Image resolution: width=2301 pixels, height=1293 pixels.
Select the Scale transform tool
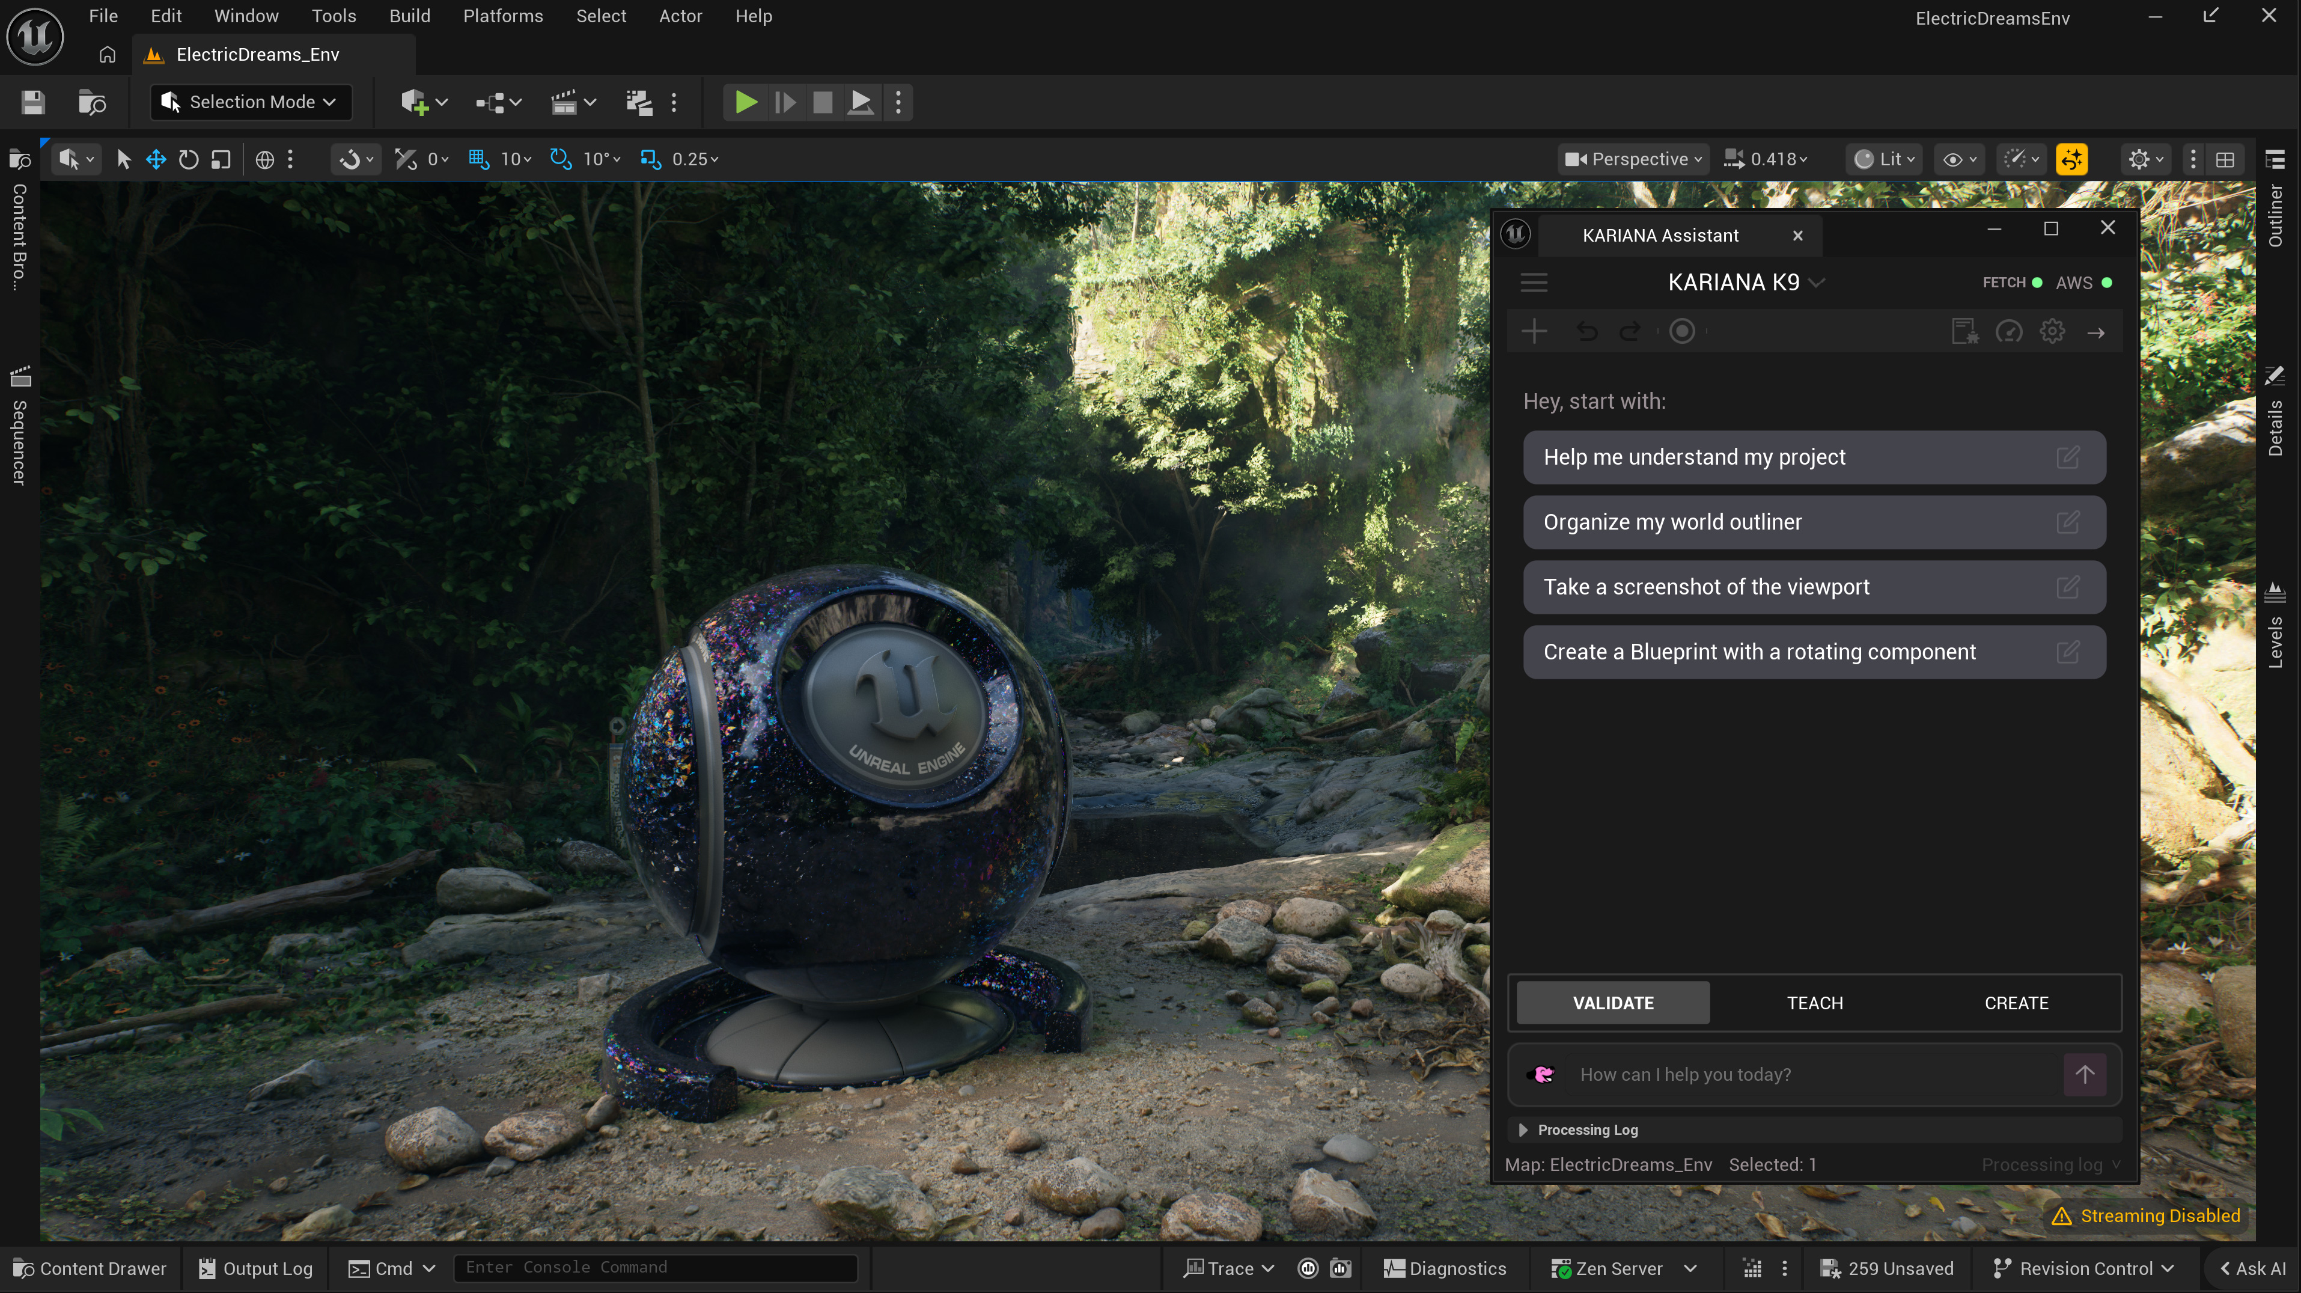coord(221,159)
